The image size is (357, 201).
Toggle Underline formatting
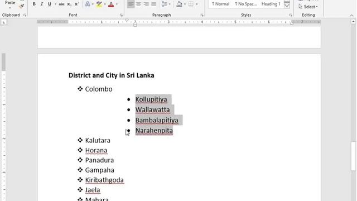tap(50, 4)
